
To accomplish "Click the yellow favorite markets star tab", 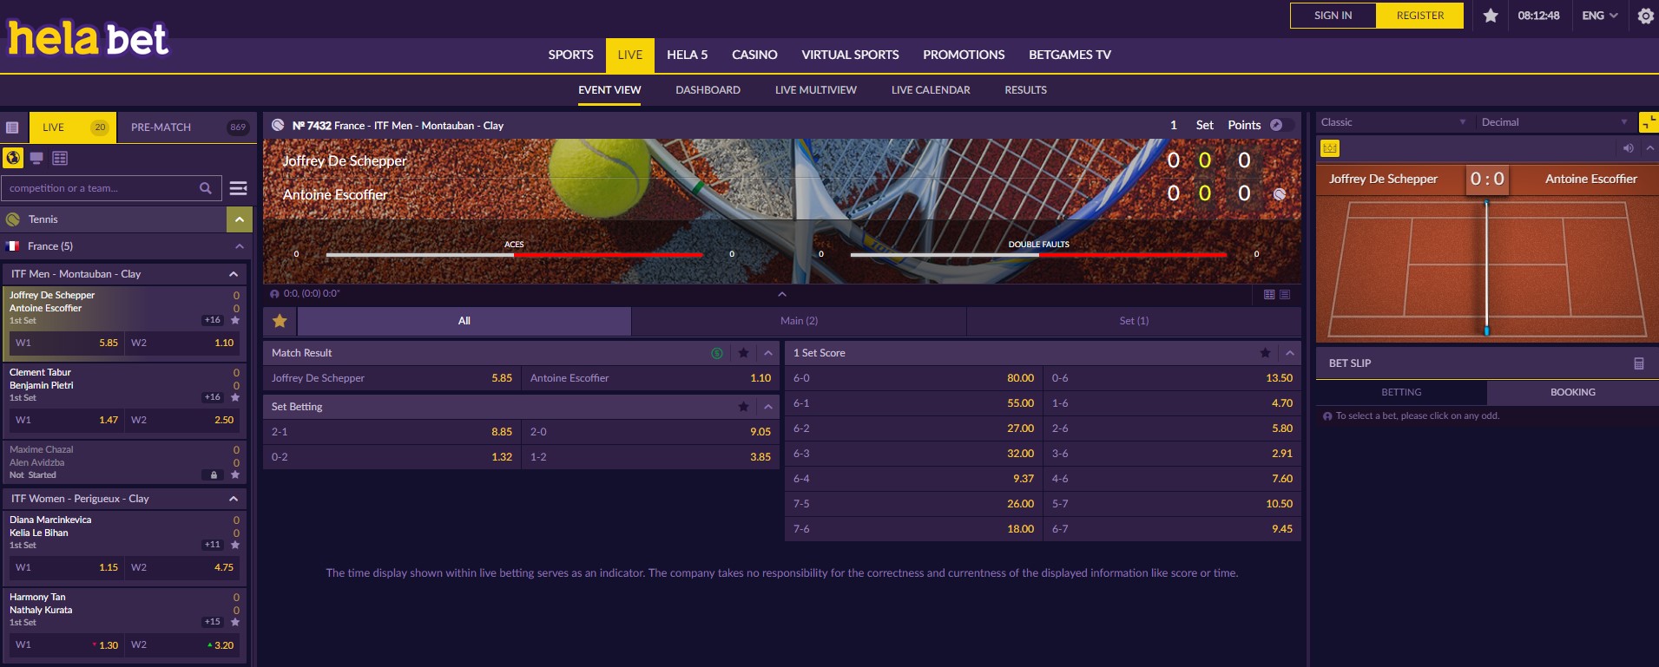I will tap(280, 321).
